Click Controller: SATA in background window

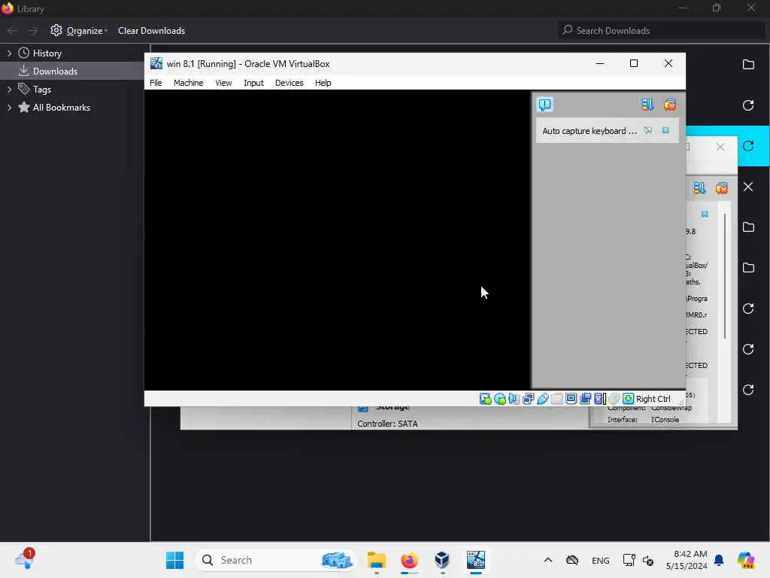387,424
